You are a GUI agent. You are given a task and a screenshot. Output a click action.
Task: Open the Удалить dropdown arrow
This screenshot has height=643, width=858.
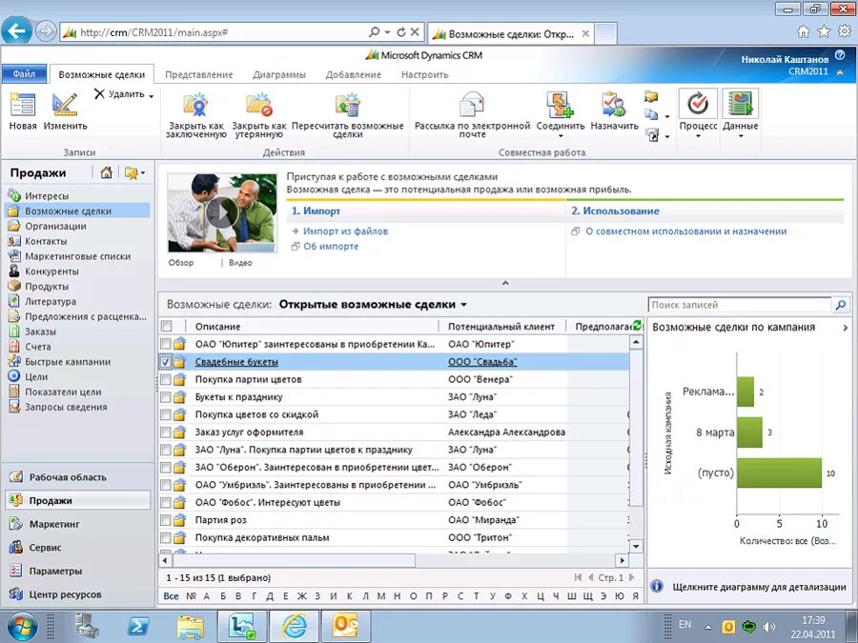(151, 95)
